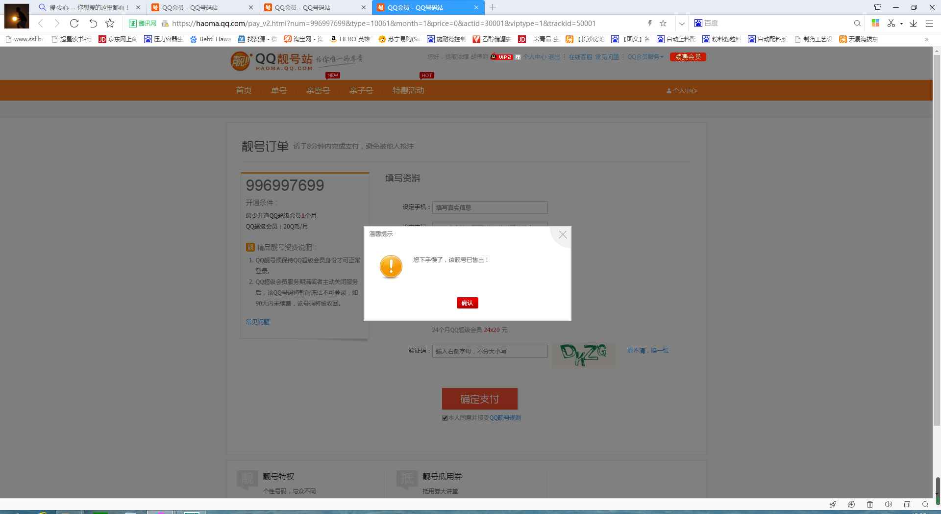Click the 续费会员 button
Screen dimensions: 941x514
(688, 57)
